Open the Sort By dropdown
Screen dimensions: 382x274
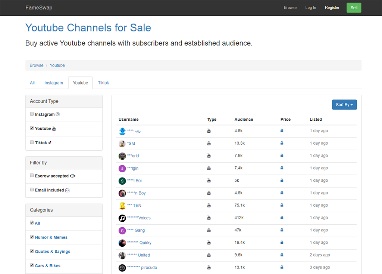tap(344, 105)
